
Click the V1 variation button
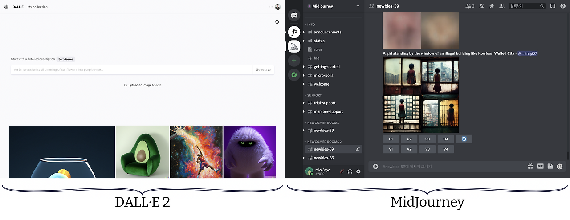(x=391, y=149)
